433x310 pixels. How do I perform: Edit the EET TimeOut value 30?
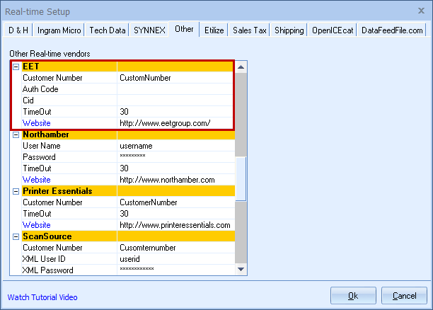(x=175, y=112)
